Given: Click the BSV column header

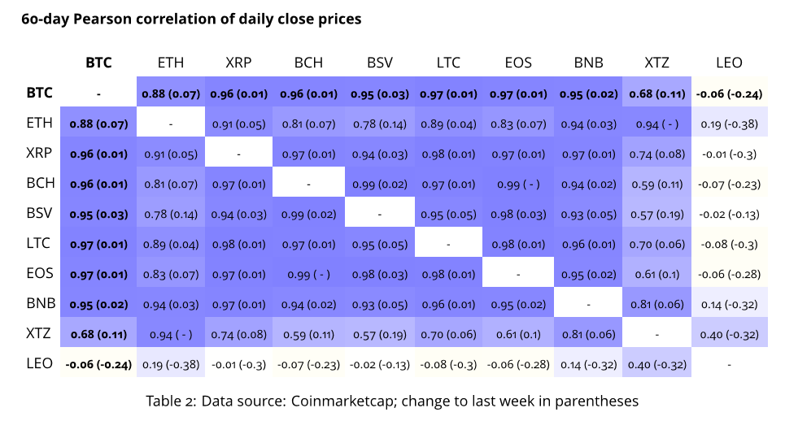Looking at the screenshot, I should click(x=380, y=63).
